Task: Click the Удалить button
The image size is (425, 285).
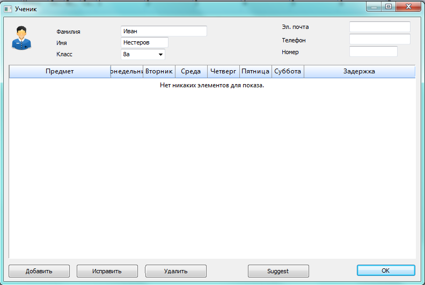Action: click(x=175, y=271)
